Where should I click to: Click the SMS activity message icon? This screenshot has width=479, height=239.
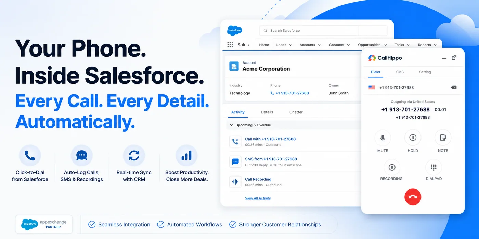pos(235,162)
